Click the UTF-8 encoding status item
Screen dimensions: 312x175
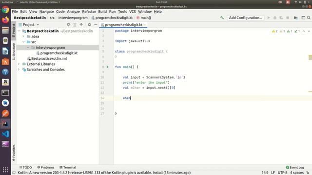(x=282, y=173)
